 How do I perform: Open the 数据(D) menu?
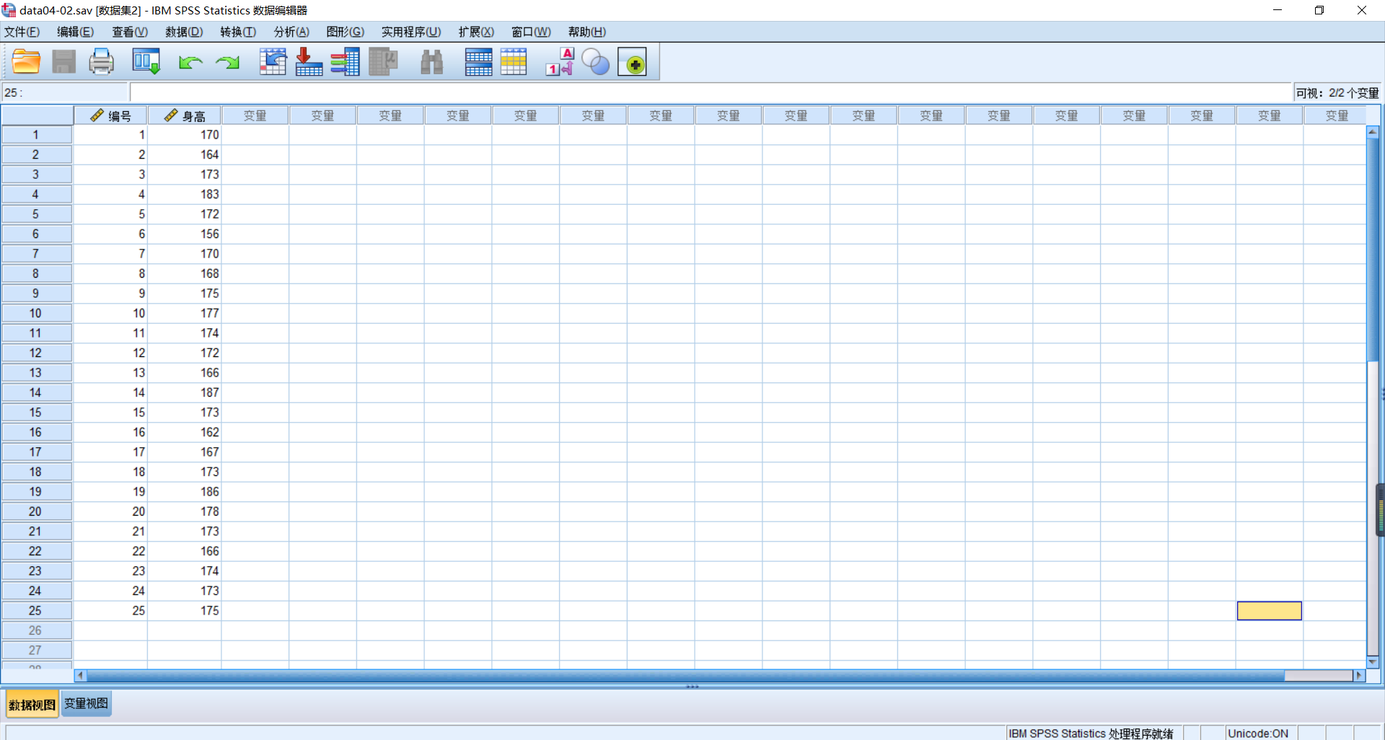click(184, 32)
